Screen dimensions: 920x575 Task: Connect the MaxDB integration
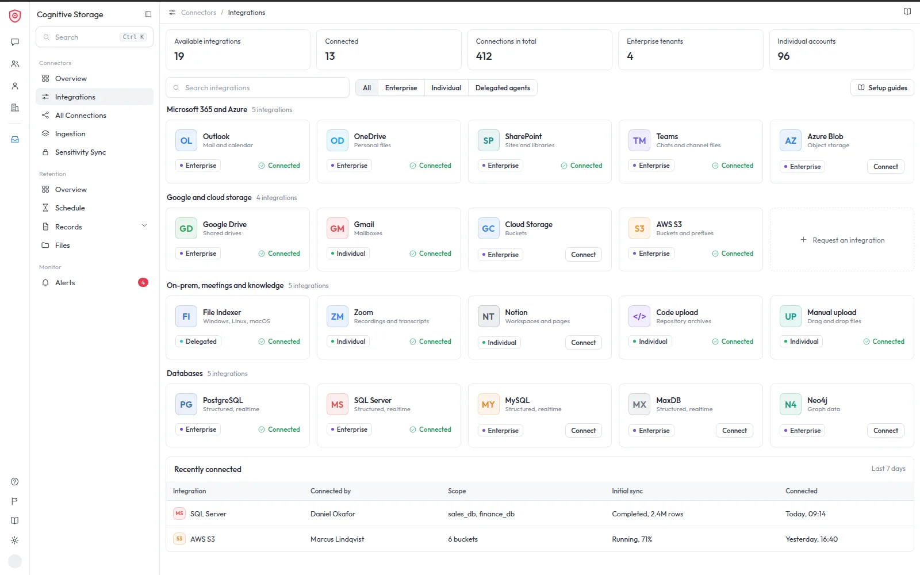734,431
